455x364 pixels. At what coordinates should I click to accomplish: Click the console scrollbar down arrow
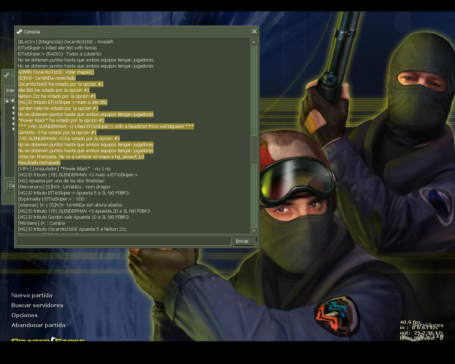[x=254, y=230]
